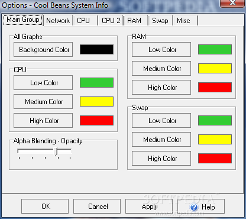Switch to the Misc tab
246x219 pixels.
click(186, 21)
